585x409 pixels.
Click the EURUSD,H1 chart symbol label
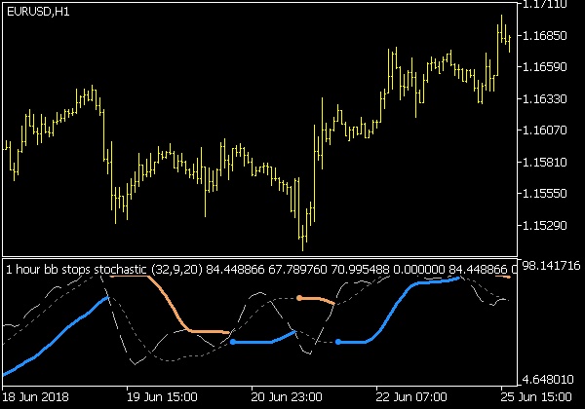point(38,12)
